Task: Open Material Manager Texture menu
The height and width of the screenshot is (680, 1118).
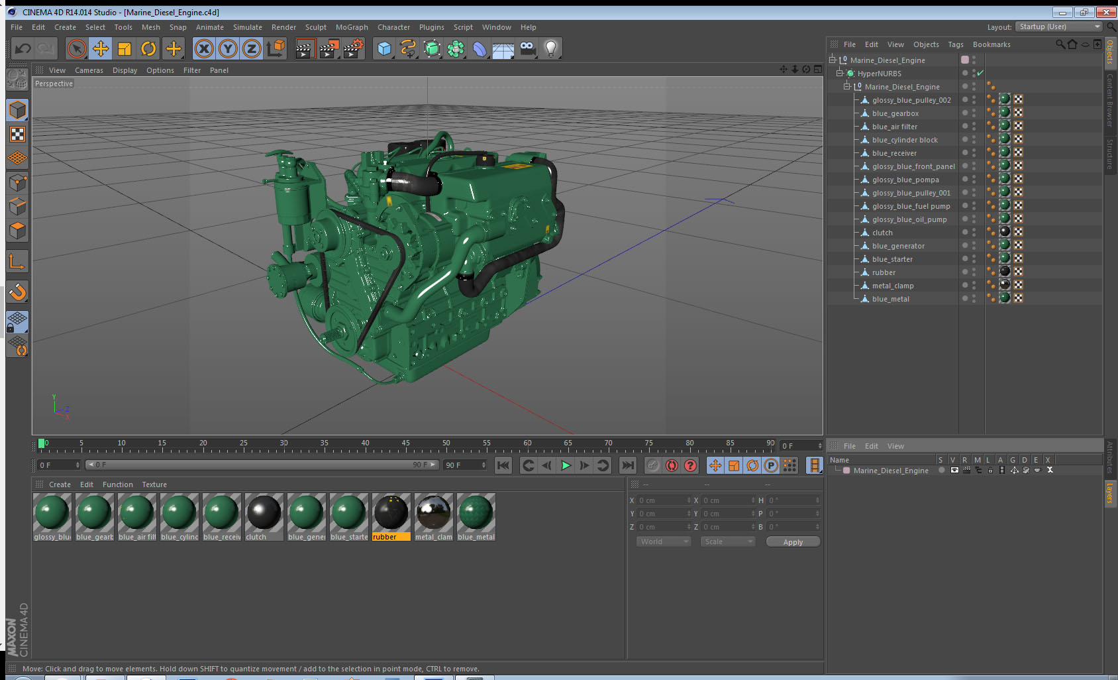Action: click(154, 484)
